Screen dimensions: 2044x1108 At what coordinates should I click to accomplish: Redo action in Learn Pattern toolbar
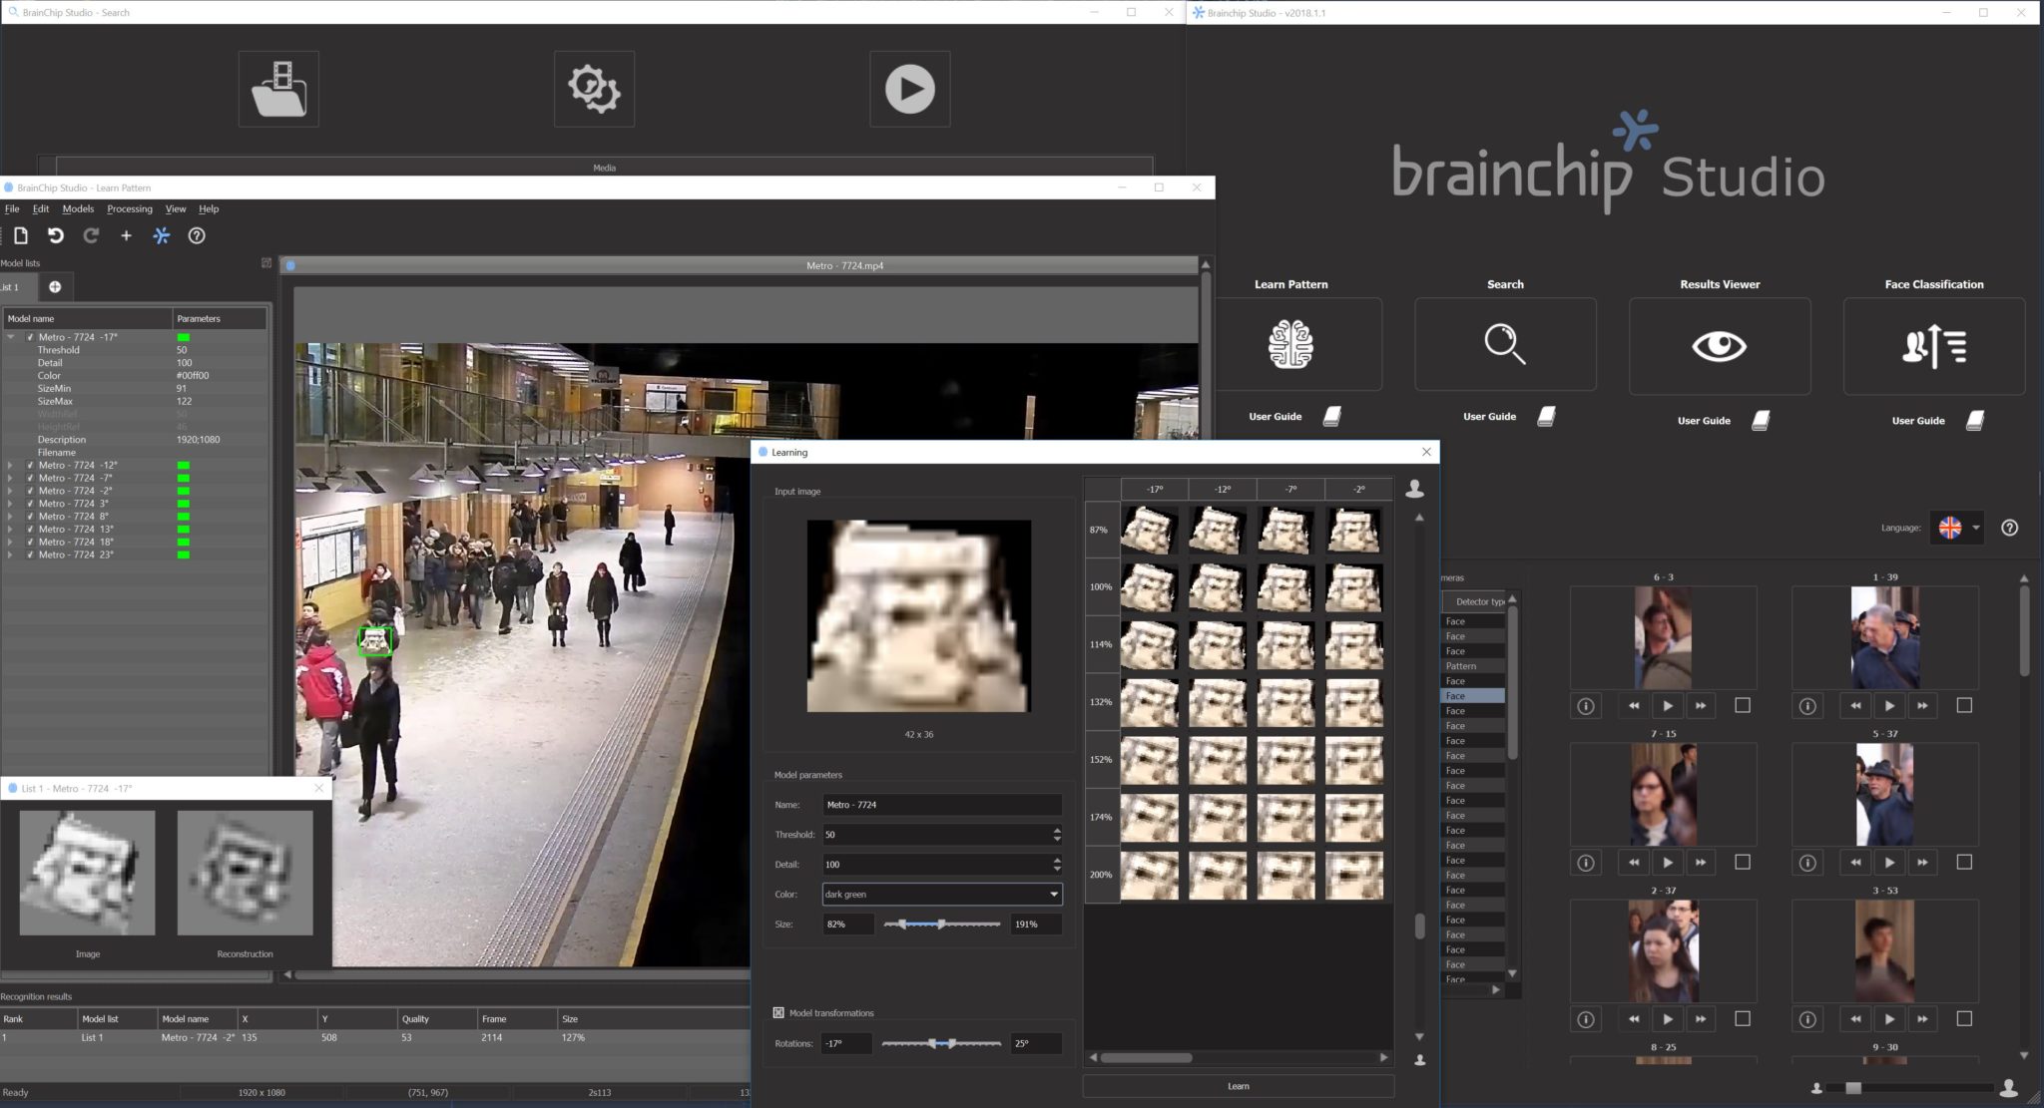[x=91, y=235]
